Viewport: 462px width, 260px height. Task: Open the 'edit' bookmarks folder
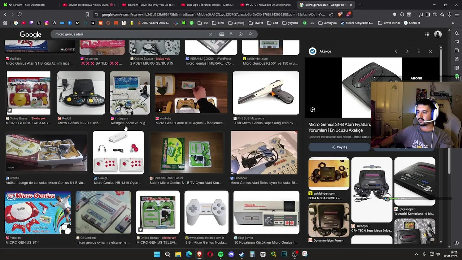coord(273,23)
